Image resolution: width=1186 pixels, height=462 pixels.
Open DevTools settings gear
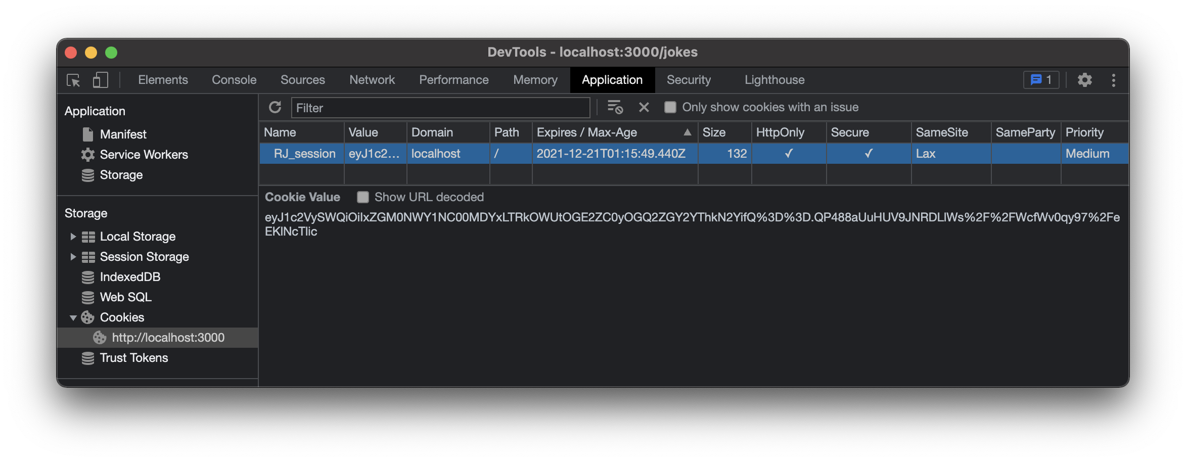(1085, 80)
